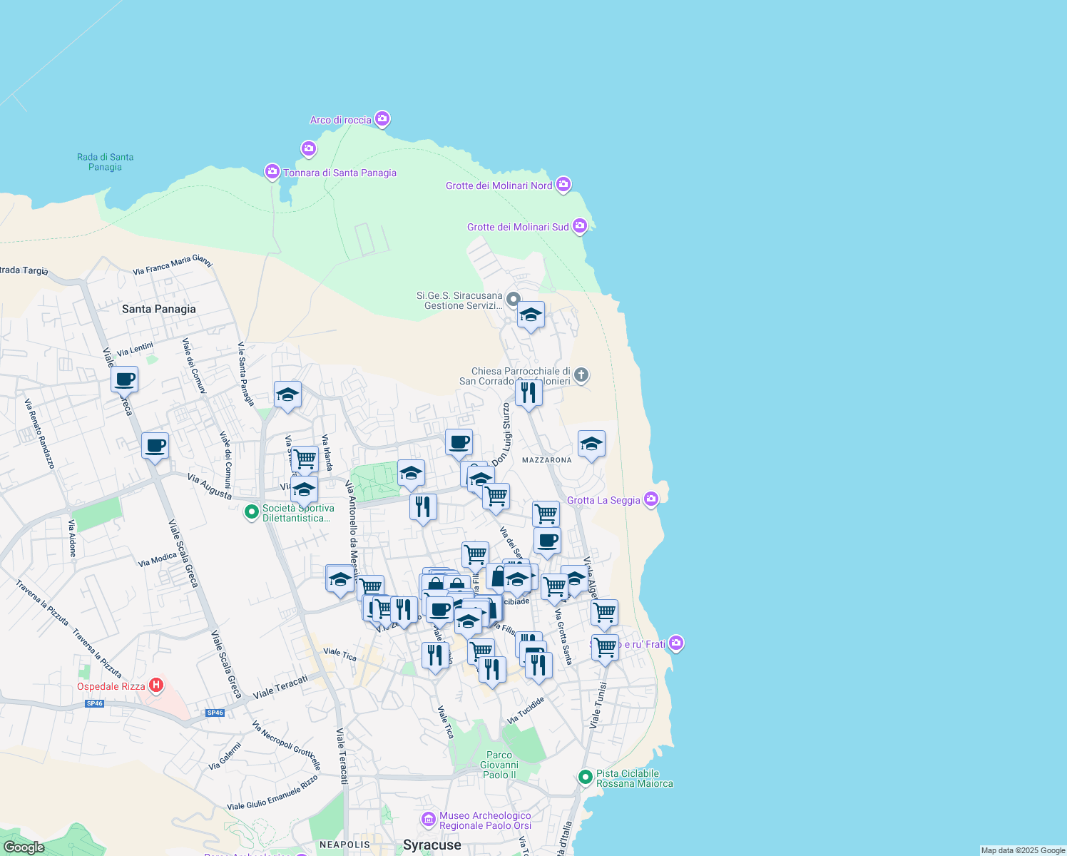The height and width of the screenshot is (856, 1067).
Task: Open the Grotte dei Molinari Nord camera pin
Action: tap(563, 185)
